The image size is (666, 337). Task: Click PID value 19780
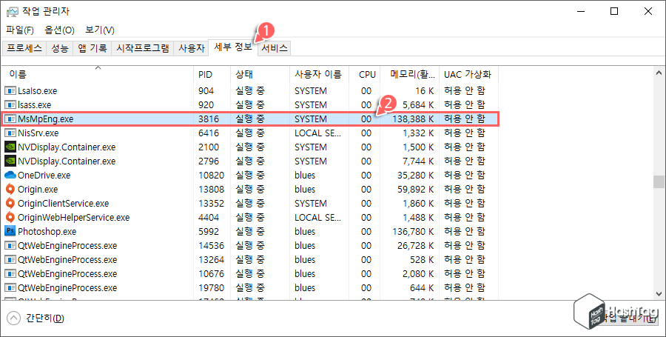click(211, 287)
